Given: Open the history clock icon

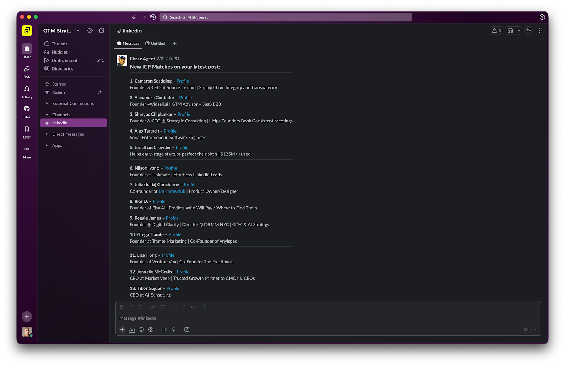Looking at the screenshot, I should click(153, 17).
